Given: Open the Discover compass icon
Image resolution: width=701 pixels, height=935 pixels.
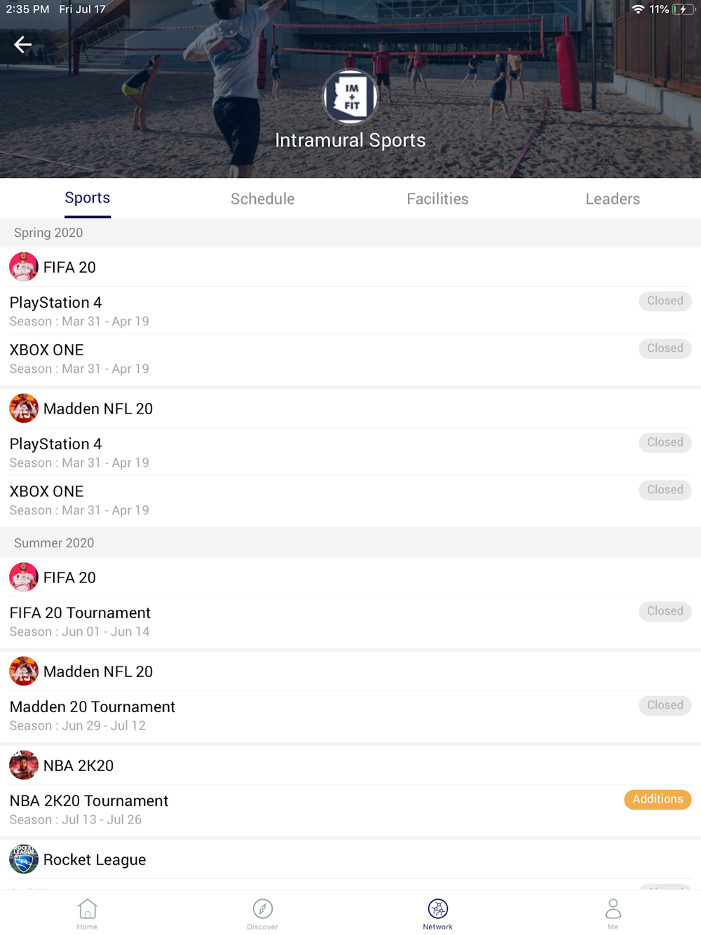Looking at the screenshot, I should click(x=263, y=908).
